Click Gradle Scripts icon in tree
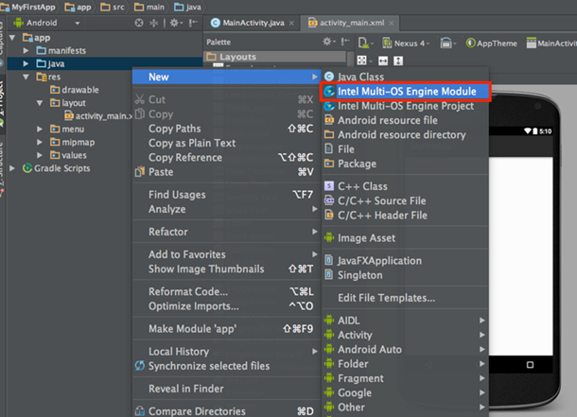This screenshot has height=417, width=577. pos(27,168)
